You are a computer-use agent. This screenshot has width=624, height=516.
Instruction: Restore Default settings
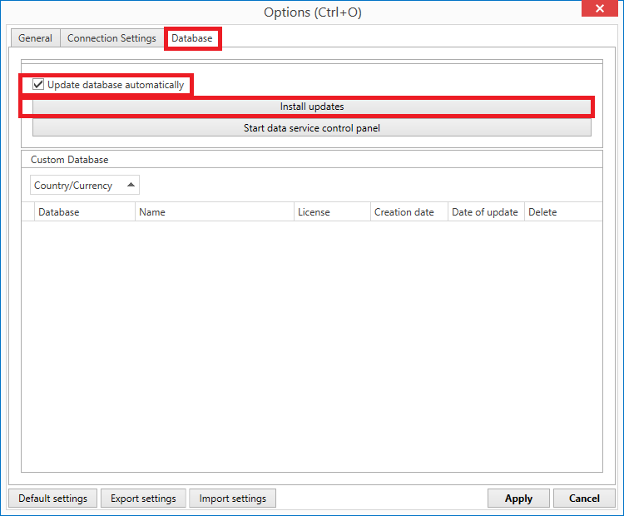(x=52, y=499)
